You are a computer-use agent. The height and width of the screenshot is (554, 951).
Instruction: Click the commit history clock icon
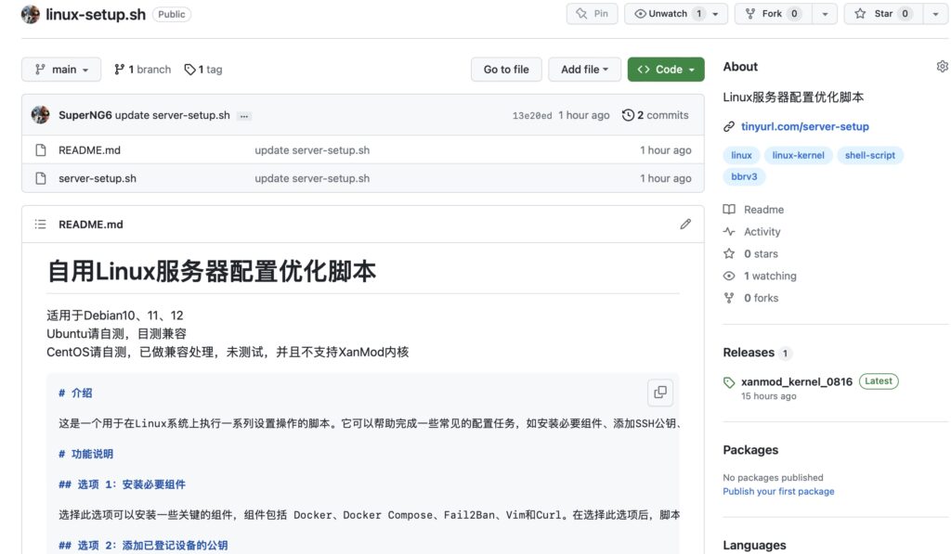[x=629, y=115]
